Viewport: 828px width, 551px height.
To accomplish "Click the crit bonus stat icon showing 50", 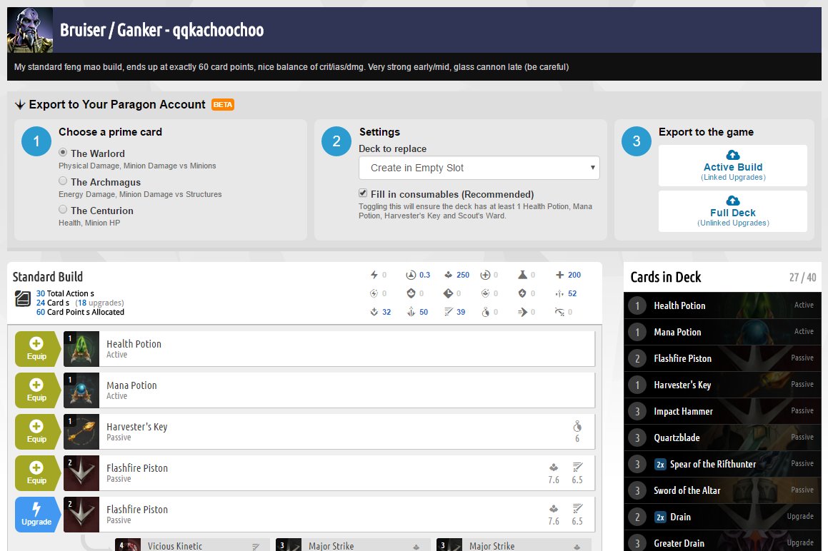I will pos(411,312).
